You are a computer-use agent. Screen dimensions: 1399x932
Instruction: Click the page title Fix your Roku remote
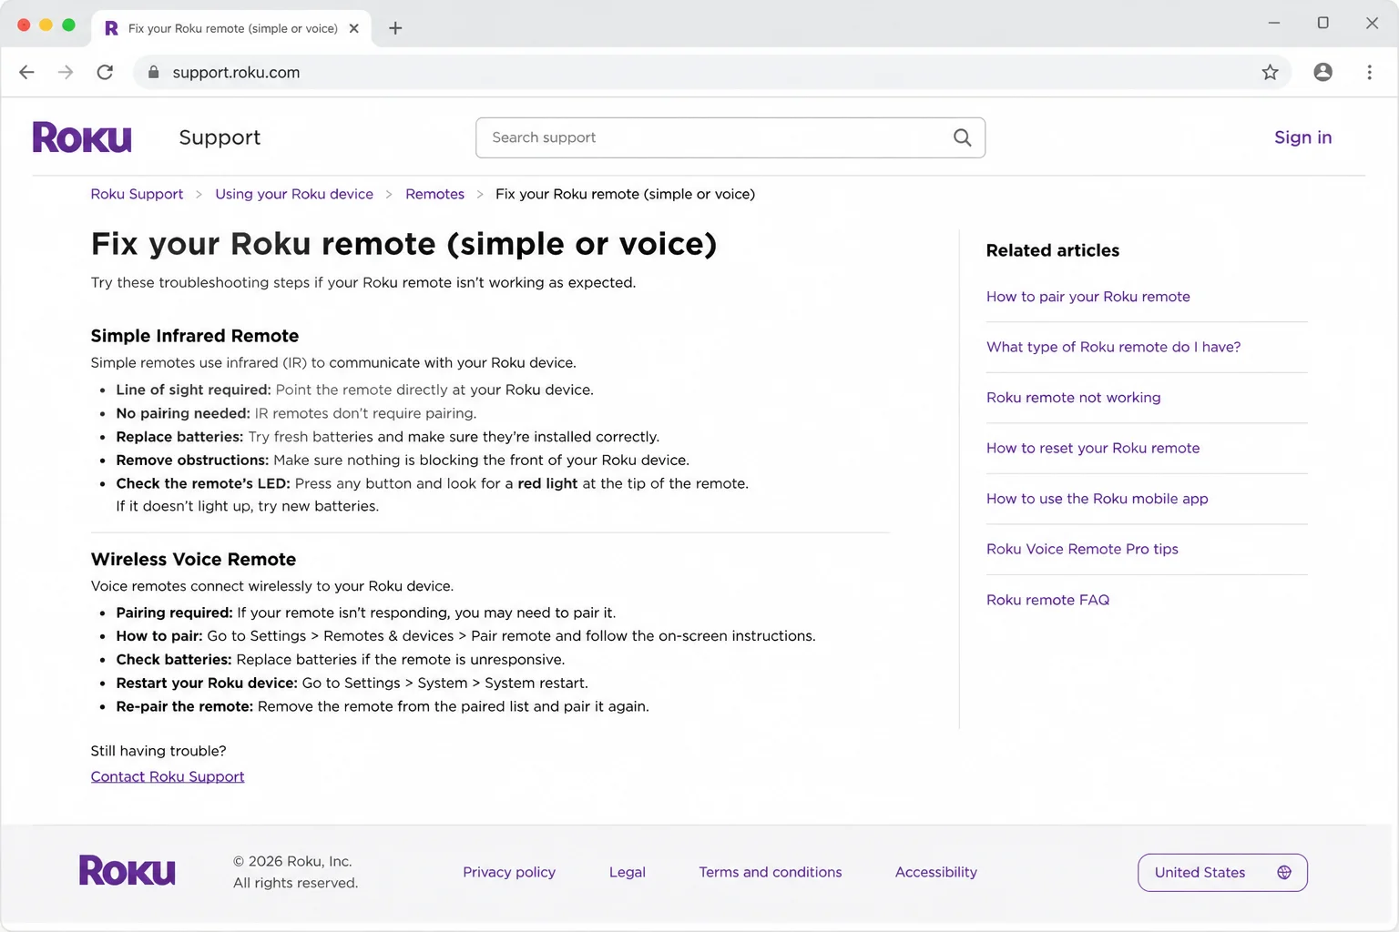(x=403, y=244)
